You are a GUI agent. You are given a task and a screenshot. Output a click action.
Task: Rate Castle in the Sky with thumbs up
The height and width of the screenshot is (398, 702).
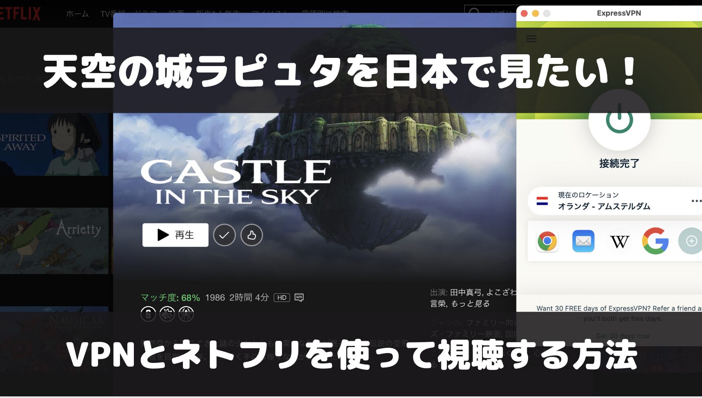(x=251, y=235)
